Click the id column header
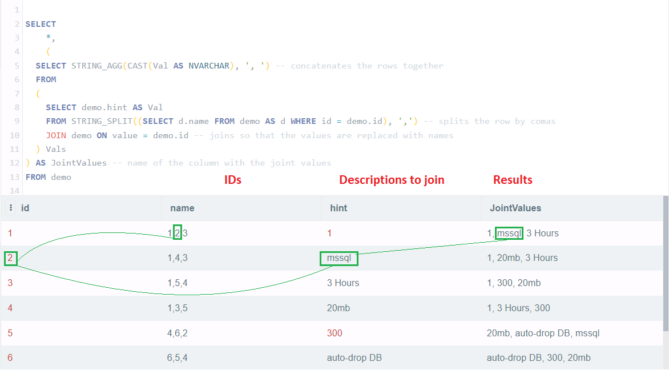 click(25, 208)
